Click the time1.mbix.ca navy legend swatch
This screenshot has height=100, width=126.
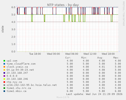4,91
